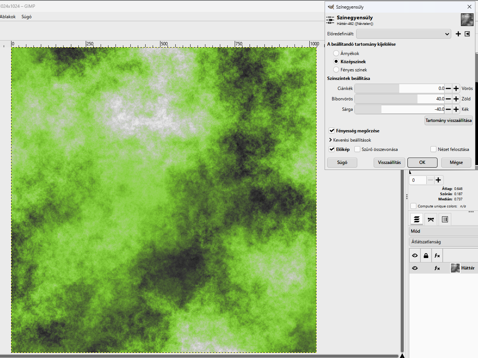
Task: Click the eye column header in layers panel
Action: (415, 256)
